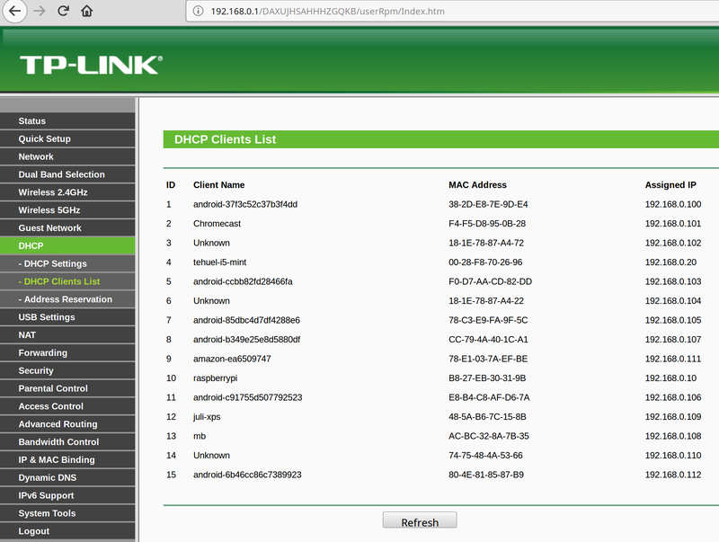This screenshot has height=542, width=719.
Task: Select the DHCP menu heading
Action: [x=67, y=245]
